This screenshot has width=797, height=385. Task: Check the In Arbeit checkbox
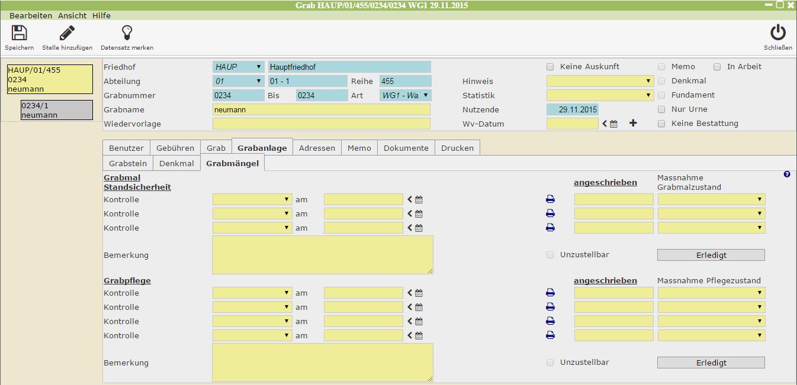(x=717, y=67)
